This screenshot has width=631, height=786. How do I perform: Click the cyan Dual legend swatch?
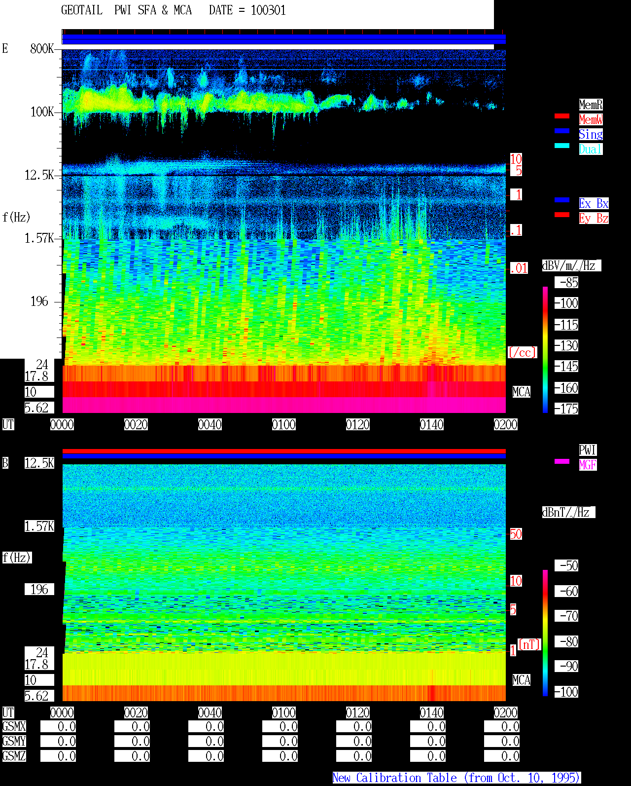pyautogui.click(x=562, y=146)
